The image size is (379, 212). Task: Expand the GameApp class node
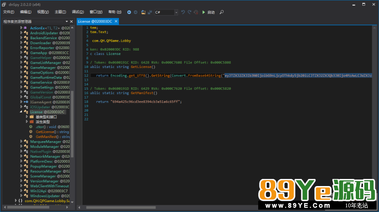(21, 52)
